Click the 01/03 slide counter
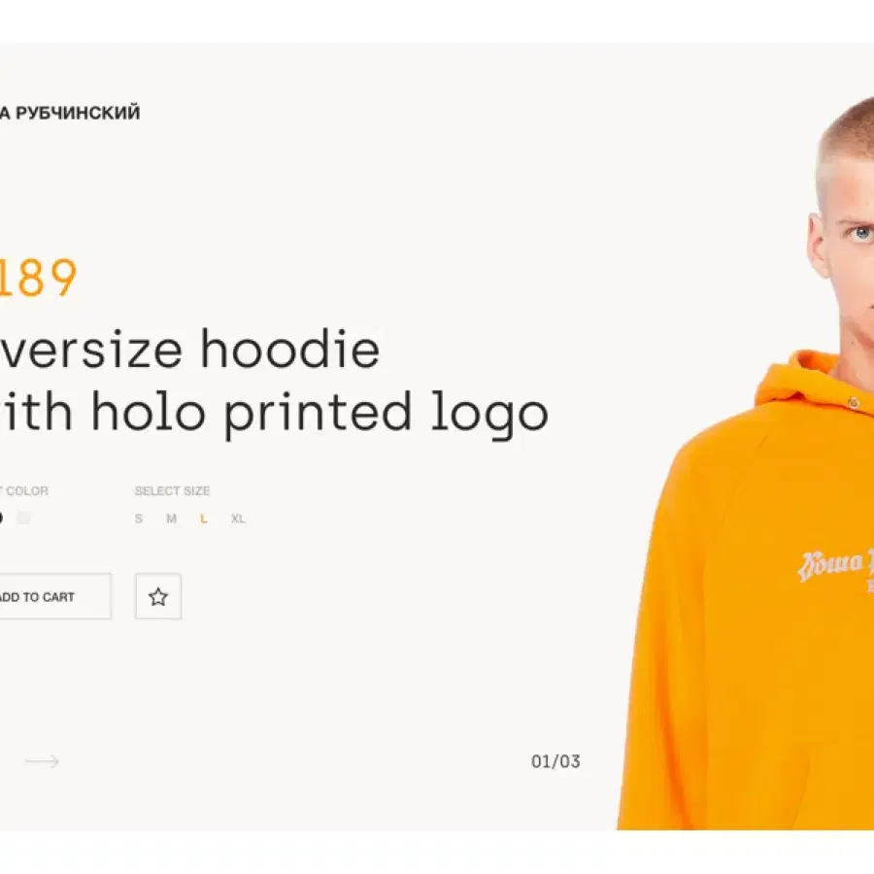The width and height of the screenshot is (874, 874). click(x=555, y=761)
